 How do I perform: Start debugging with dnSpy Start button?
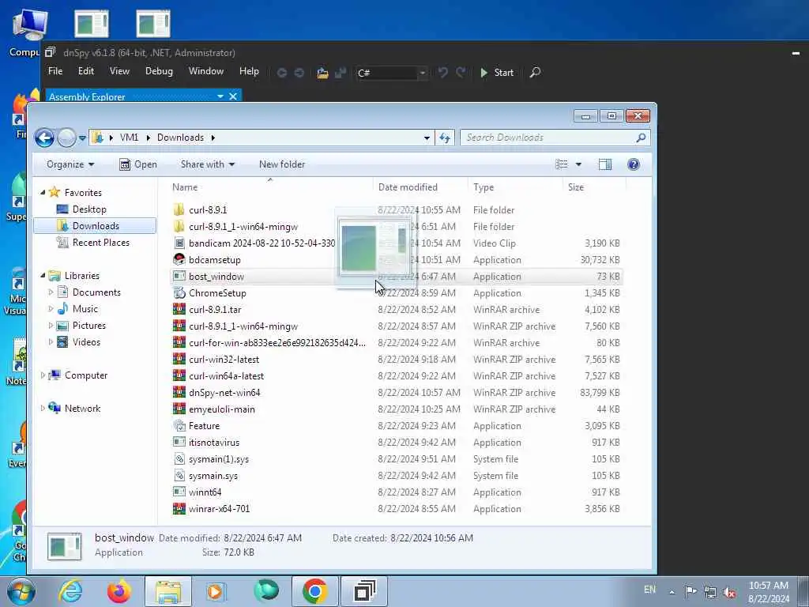click(x=497, y=73)
